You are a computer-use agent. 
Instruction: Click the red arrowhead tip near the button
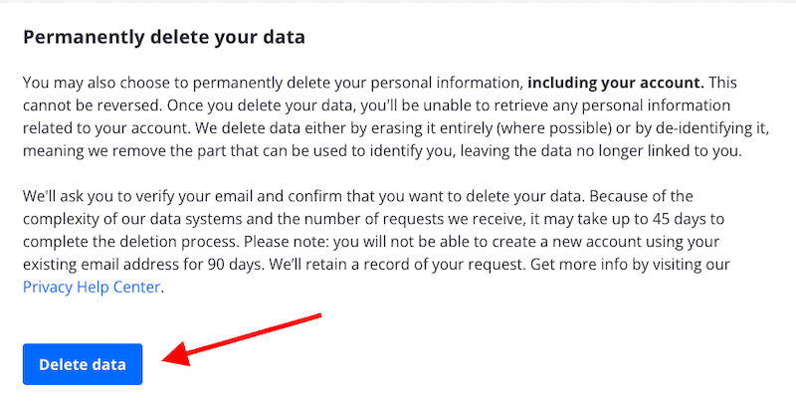pos(169,357)
